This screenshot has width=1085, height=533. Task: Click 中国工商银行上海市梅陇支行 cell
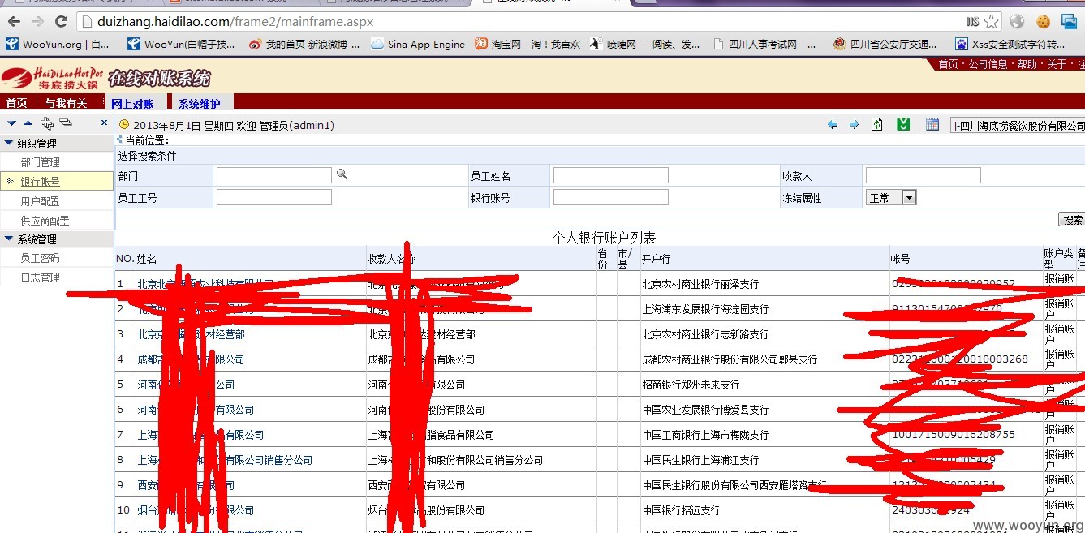pyautogui.click(x=705, y=435)
